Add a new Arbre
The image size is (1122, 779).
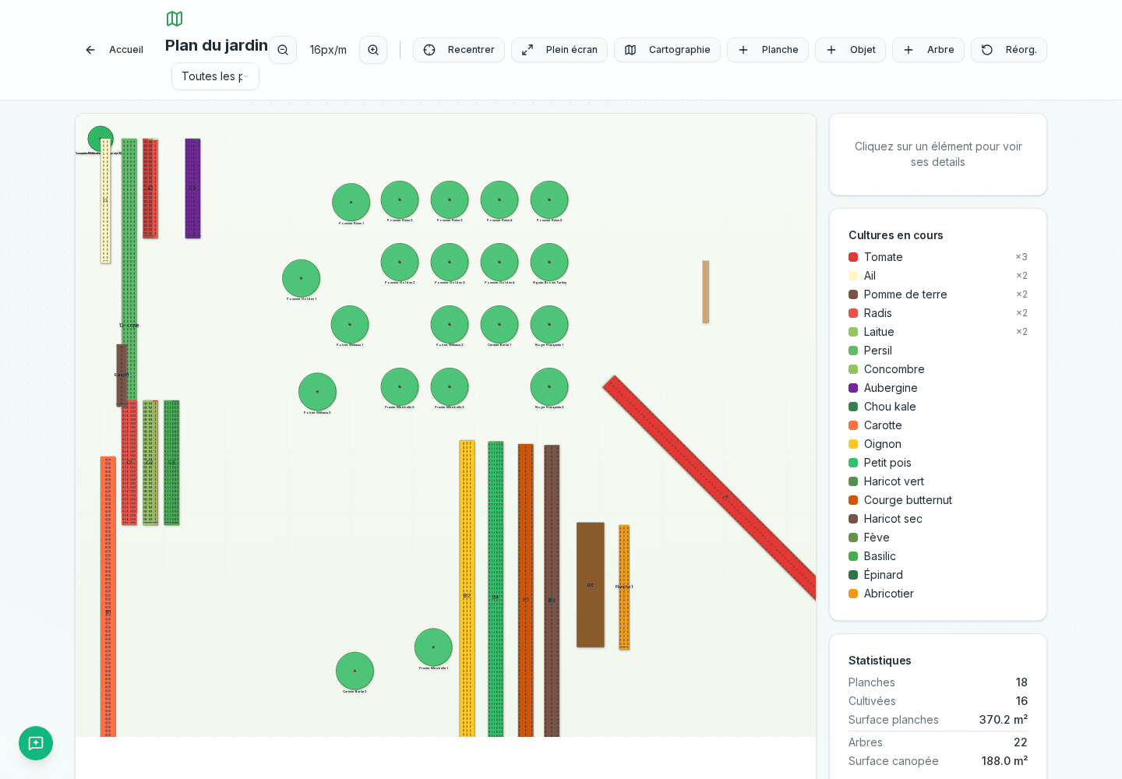(928, 50)
